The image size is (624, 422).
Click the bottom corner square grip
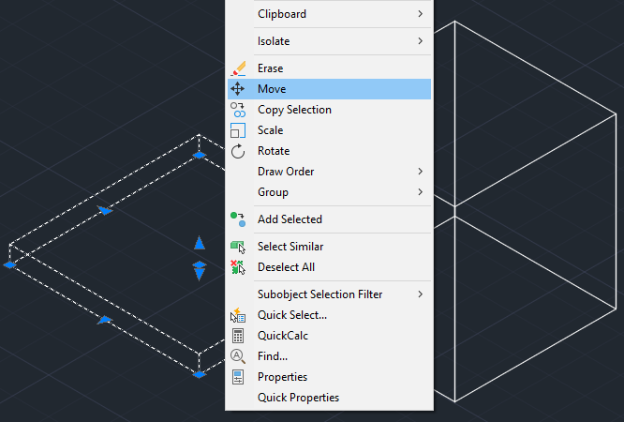tap(199, 374)
